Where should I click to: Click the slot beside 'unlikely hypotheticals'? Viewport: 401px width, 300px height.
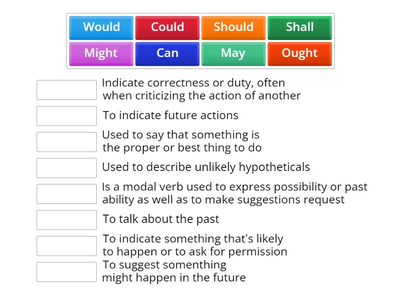[66, 168]
